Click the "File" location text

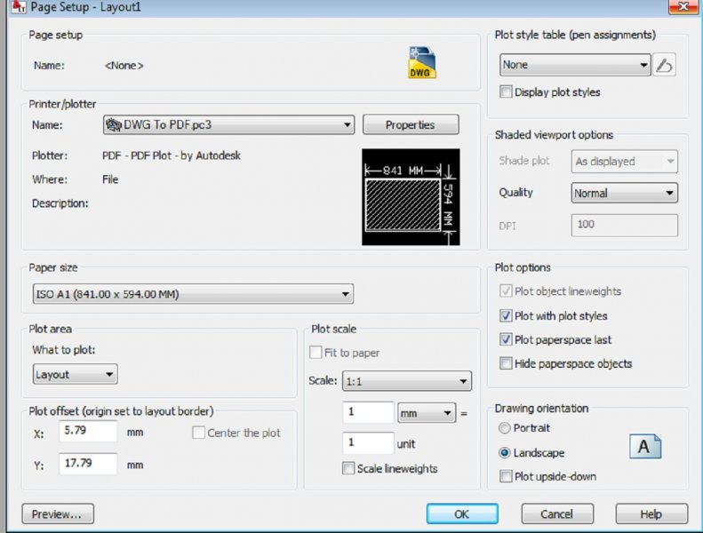[110, 179]
